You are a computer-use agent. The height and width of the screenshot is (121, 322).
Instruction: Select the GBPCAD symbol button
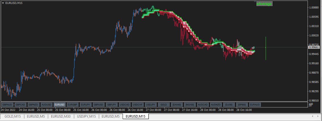click(x=21, y=105)
